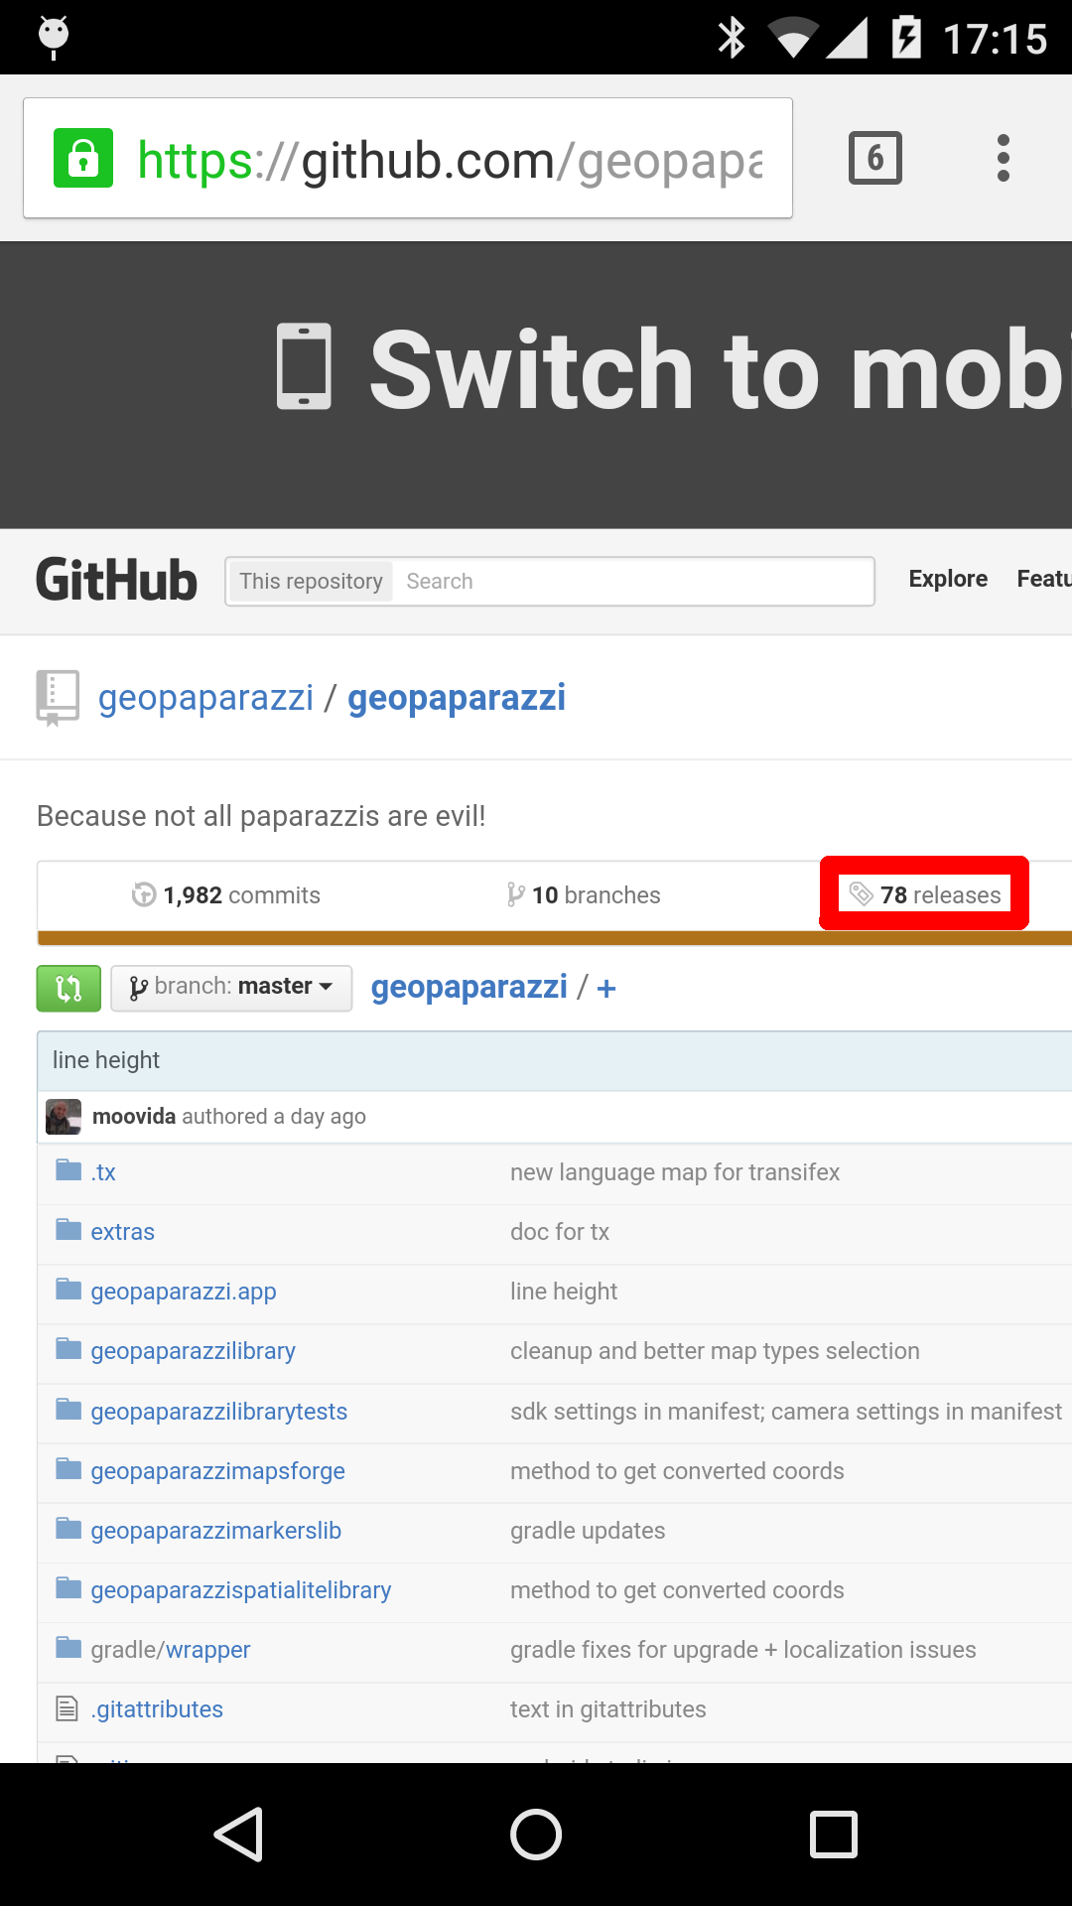Screen dimensions: 1072x1906
Task: Click the bold geopaparazzi repository link
Action: 457,698
